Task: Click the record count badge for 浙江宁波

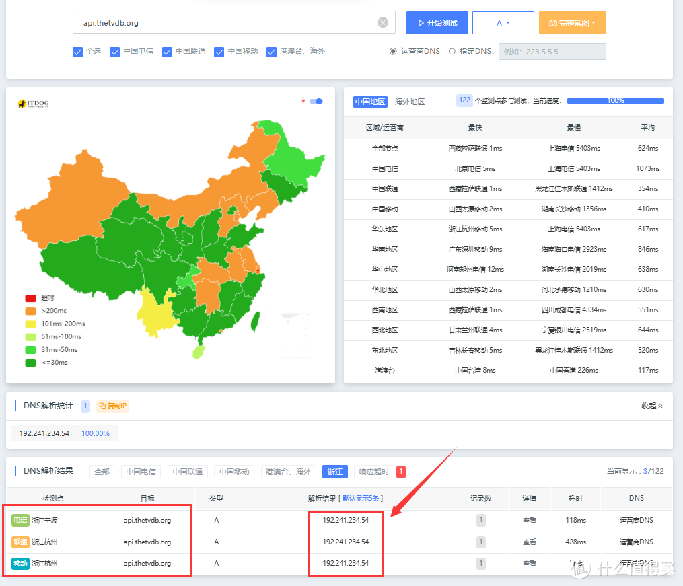Action: click(x=481, y=520)
